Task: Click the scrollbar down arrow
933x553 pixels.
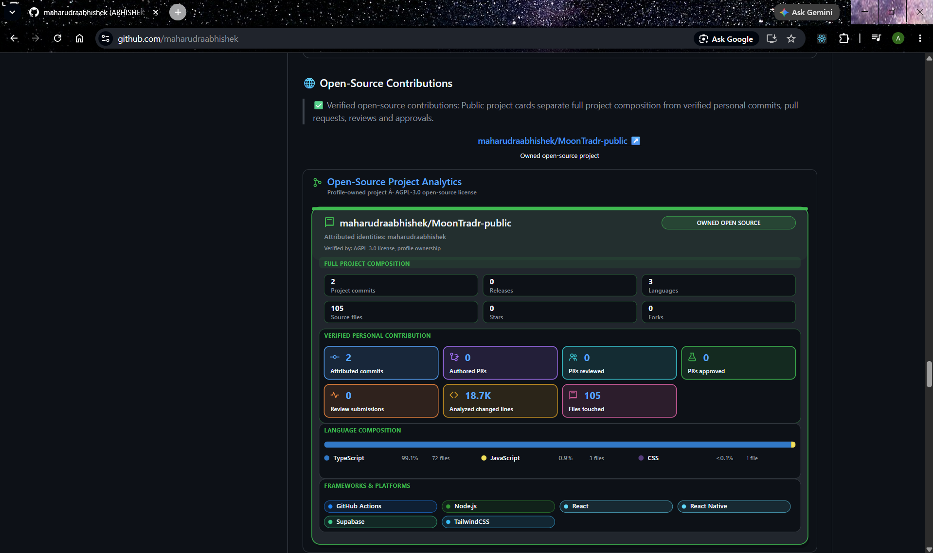Action: tap(929, 549)
